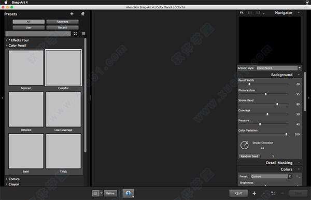The image size is (311, 200).
Task: Open the Snap Art 4 menu
Action: [x=20, y=2]
